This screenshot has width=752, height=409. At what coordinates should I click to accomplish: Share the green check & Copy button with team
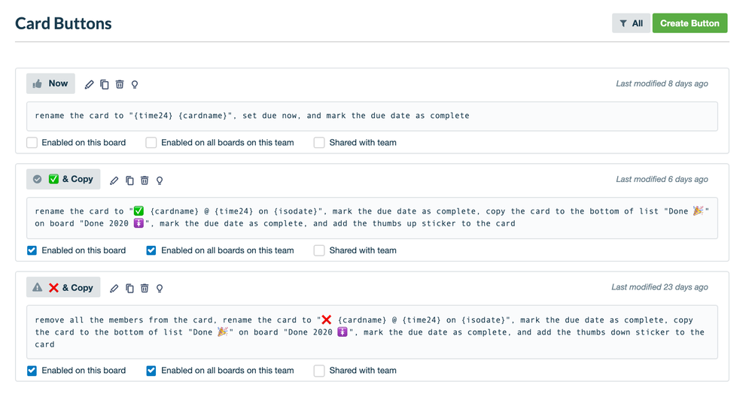(x=319, y=250)
